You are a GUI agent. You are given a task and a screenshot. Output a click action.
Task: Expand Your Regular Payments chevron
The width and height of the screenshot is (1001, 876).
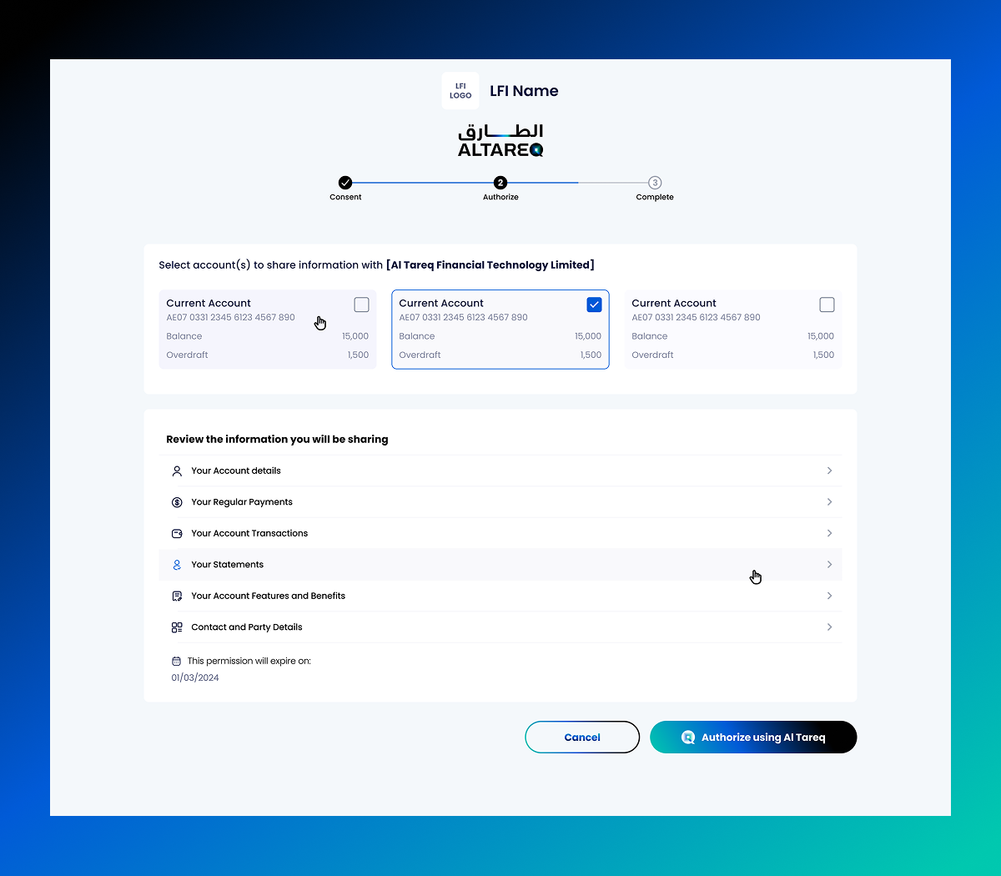[829, 502]
